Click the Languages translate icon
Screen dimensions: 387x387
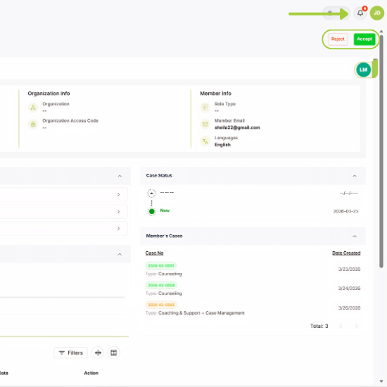tap(205, 141)
